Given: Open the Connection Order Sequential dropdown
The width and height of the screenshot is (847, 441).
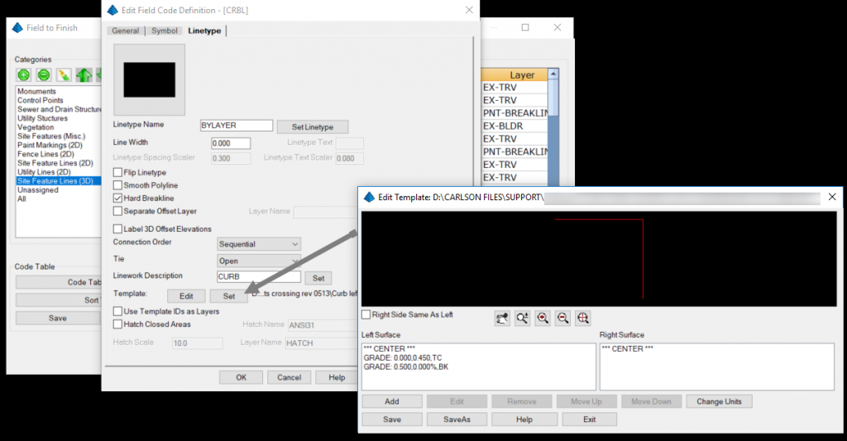Looking at the screenshot, I should pyautogui.click(x=259, y=244).
